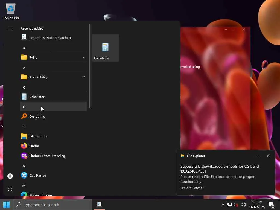Click the ExplorerPatcher Properties taskbar icon
Screen dimensions: 280x210
[99, 205]
